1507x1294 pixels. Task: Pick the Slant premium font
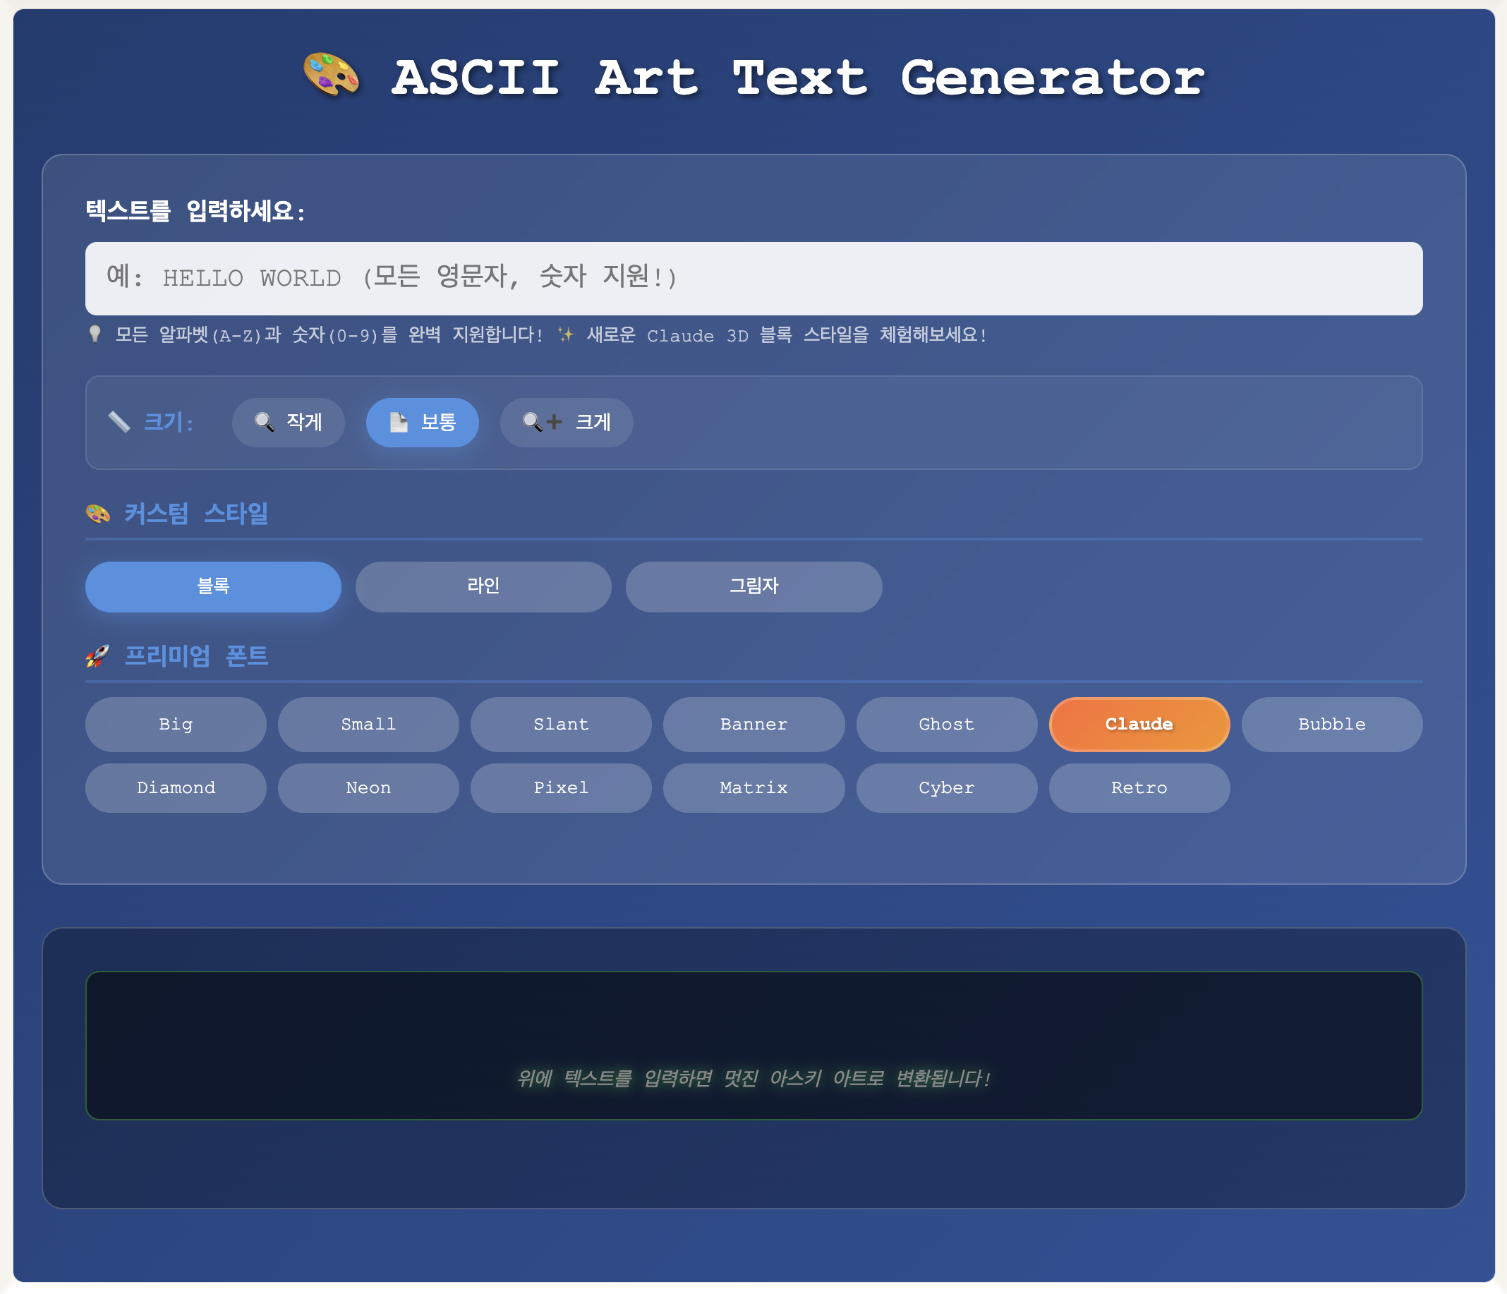[561, 725]
